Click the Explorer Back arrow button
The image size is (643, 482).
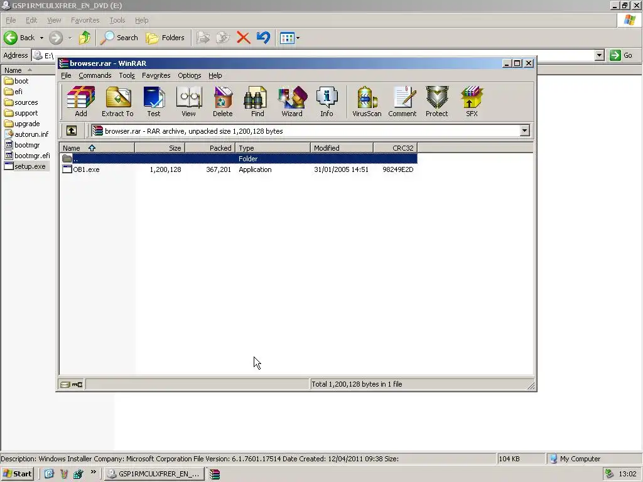tap(19, 38)
